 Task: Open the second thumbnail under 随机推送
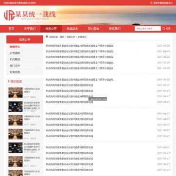tap(16, 106)
